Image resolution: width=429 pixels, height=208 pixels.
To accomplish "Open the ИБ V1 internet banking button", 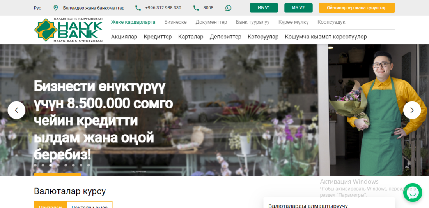I will [x=264, y=8].
